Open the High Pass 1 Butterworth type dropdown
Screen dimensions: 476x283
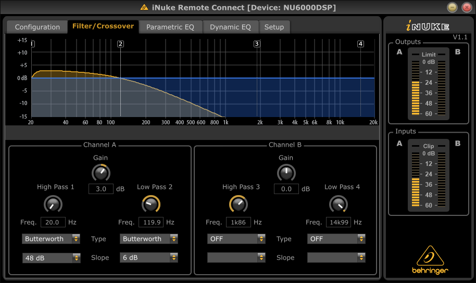[51, 239]
